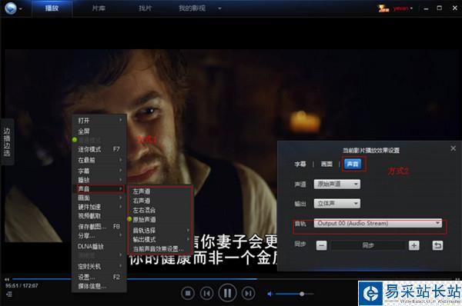Open the dropdown arrow beside the logo
This screenshot has width=462, height=306.
tap(21, 8)
